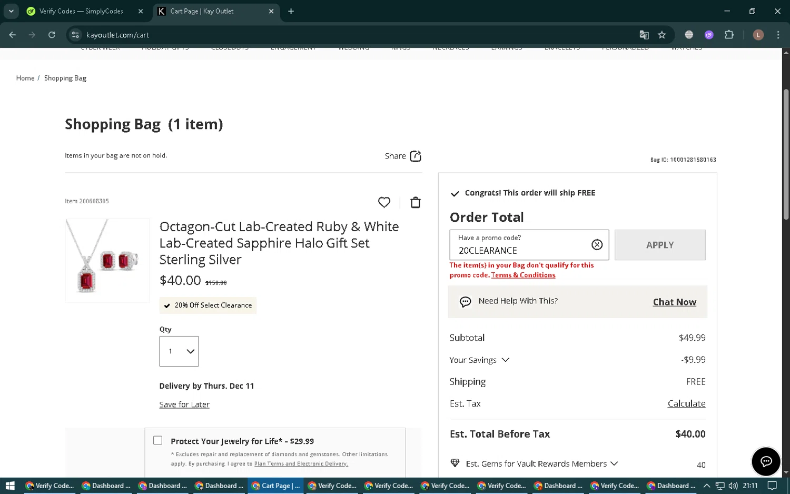This screenshot has height=494, width=790.
Task: Open the floating chat bubble button
Action: [766, 461]
